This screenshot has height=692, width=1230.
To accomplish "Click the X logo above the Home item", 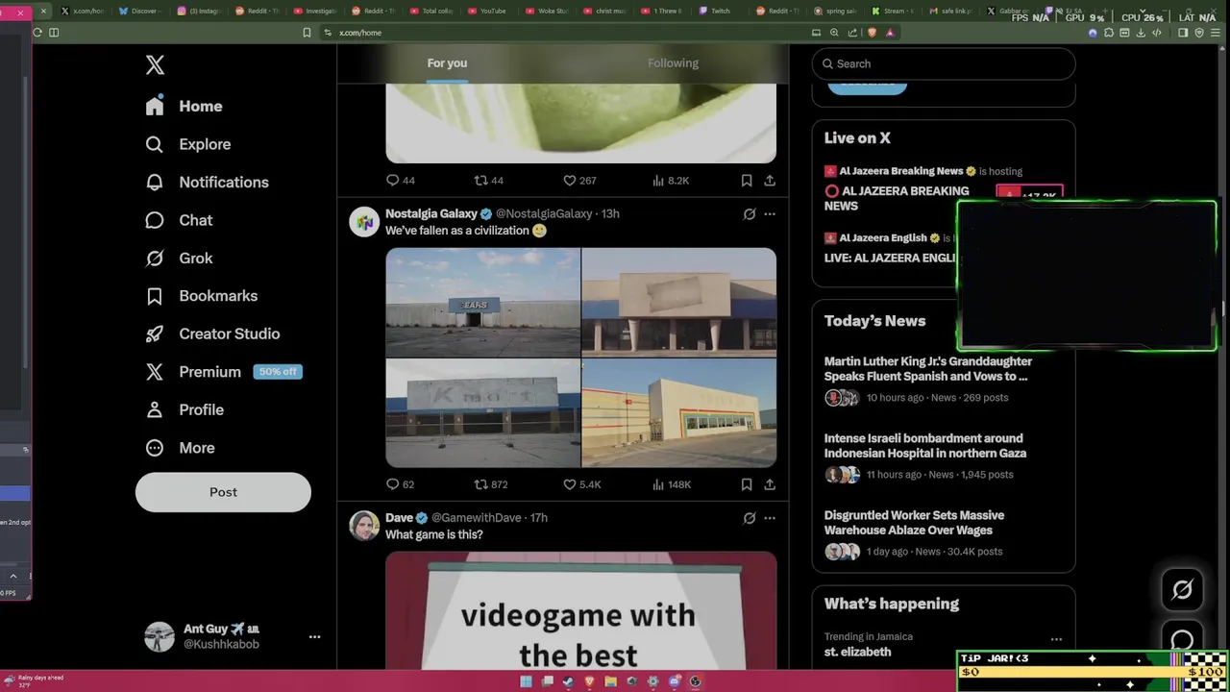I will tap(155, 64).
